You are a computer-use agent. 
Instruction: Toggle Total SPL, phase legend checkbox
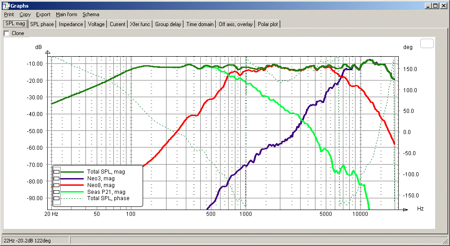(57, 198)
